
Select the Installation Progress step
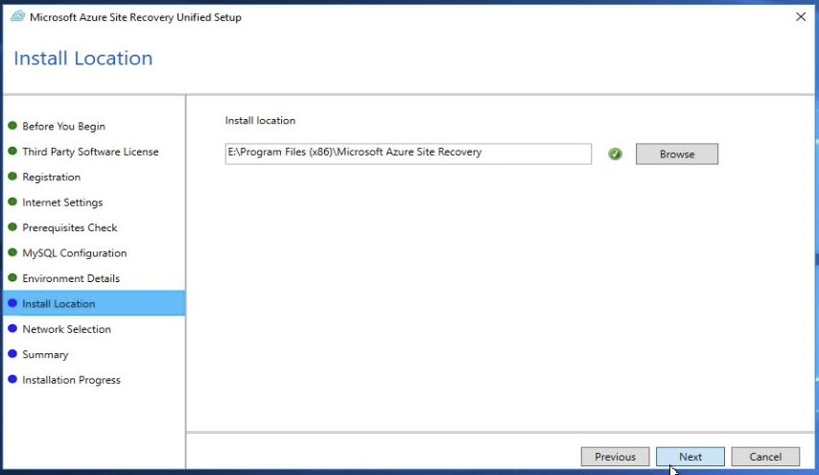coord(71,379)
